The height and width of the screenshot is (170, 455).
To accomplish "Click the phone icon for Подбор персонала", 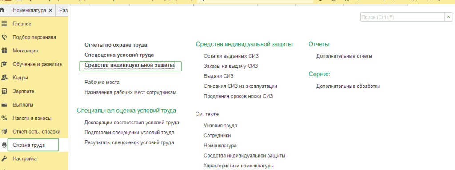I will (4, 37).
